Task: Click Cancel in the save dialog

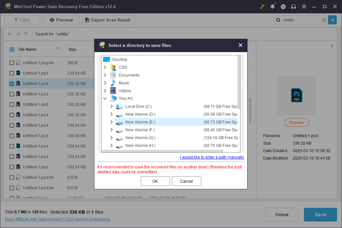Action: tap(187, 181)
